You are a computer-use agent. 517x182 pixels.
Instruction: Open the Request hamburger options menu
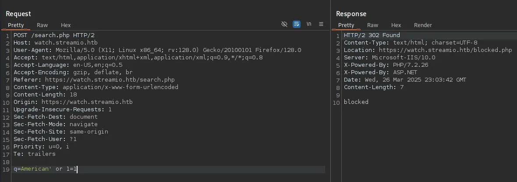[x=321, y=24]
